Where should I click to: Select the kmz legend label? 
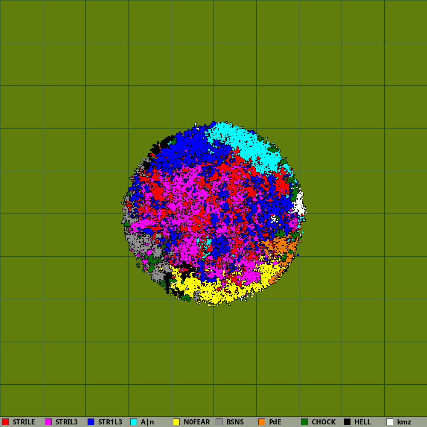click(404, 422)
